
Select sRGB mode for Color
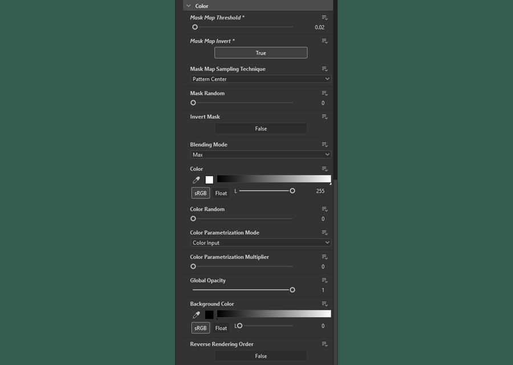(201, 193)
